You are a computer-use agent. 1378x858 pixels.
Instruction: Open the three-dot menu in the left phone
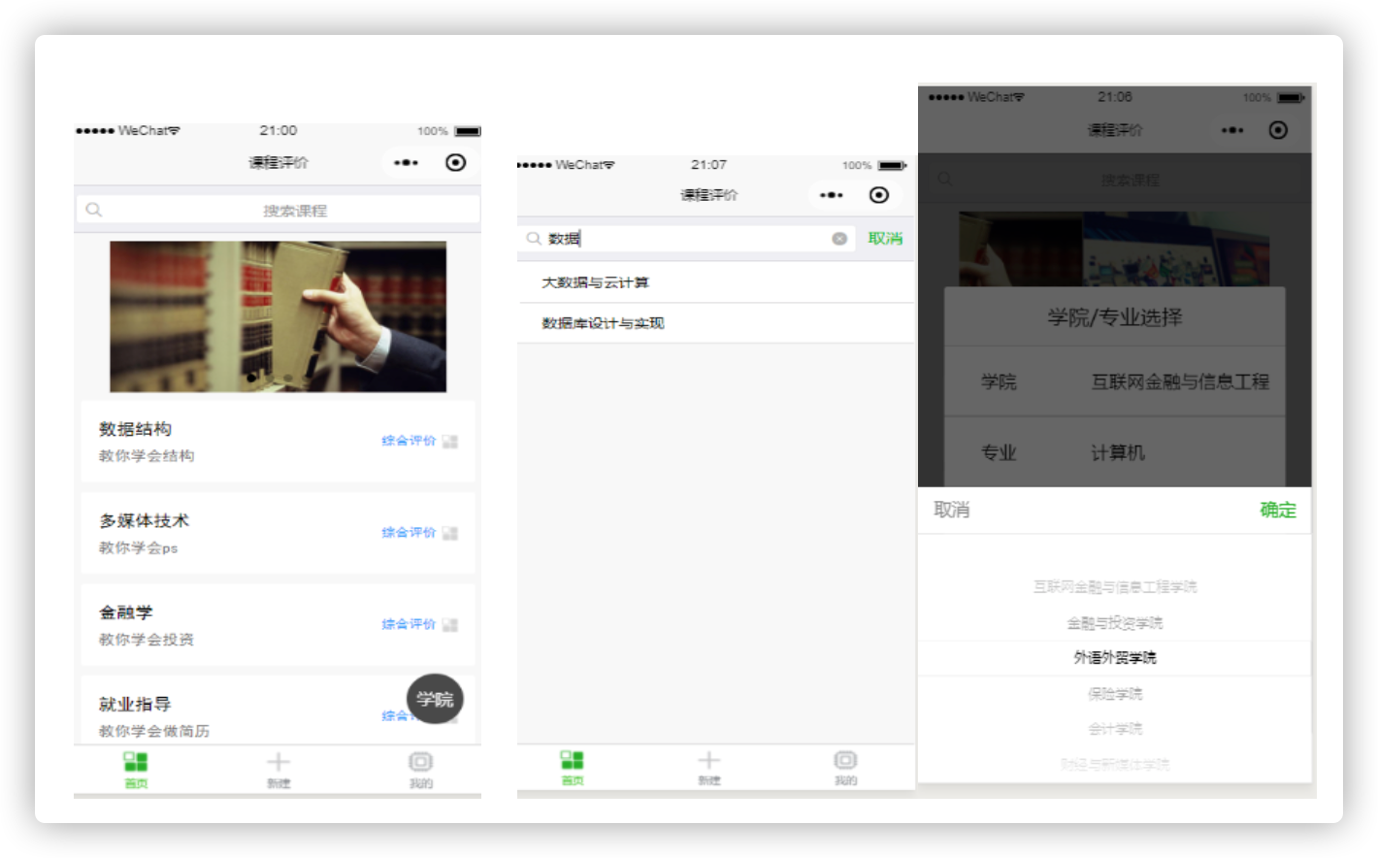[407, 163]
